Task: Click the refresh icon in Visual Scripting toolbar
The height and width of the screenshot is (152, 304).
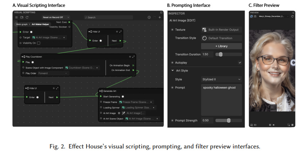Action: click(x=27, y=17)
